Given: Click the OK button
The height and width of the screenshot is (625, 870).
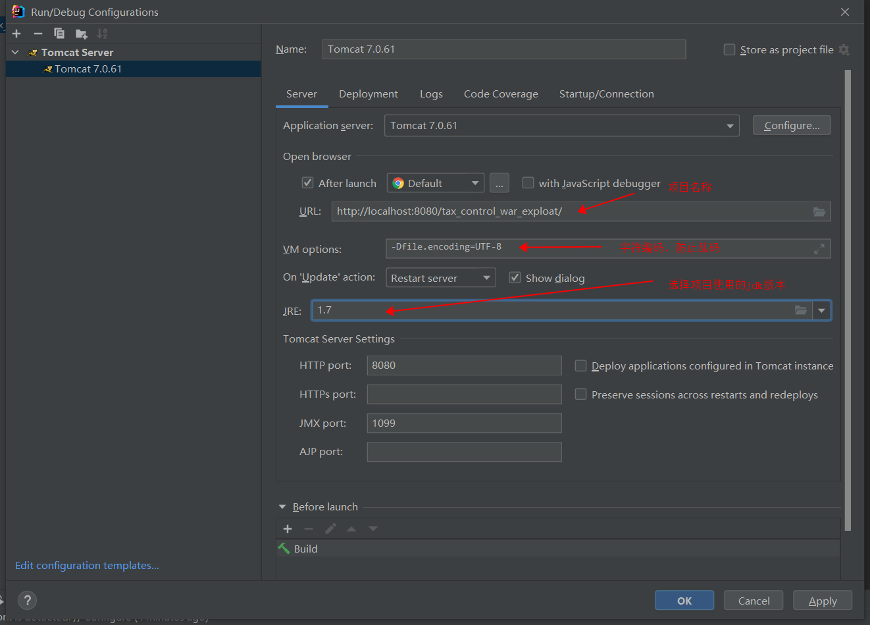Looking at the screenshot, I should tap(684, 601).
